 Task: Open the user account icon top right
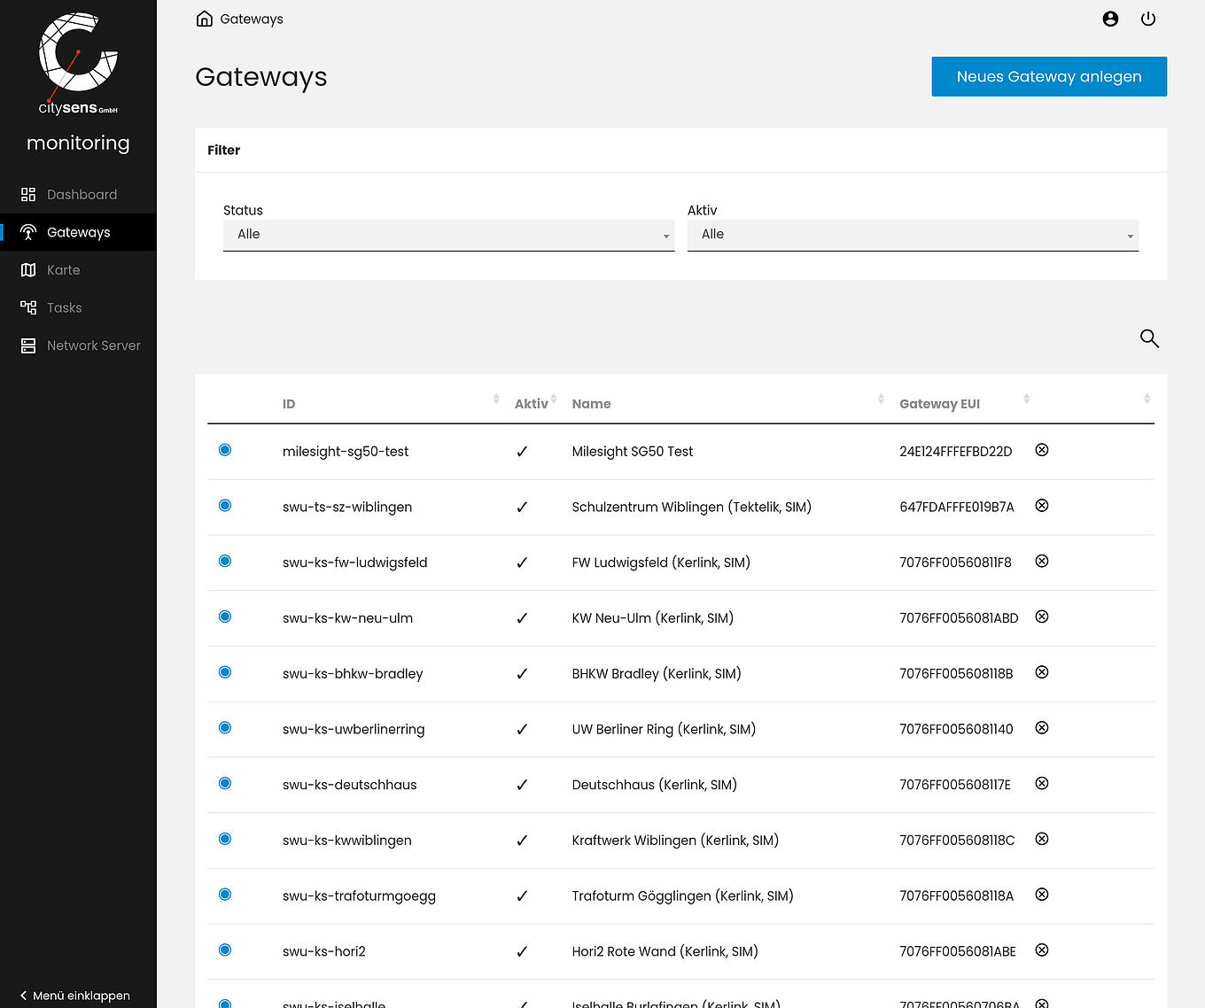tap(1110, 19)
